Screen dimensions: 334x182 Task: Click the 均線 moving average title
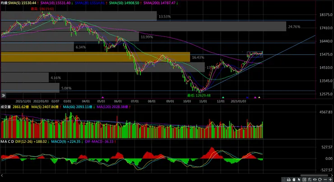[x=4, y=3]
